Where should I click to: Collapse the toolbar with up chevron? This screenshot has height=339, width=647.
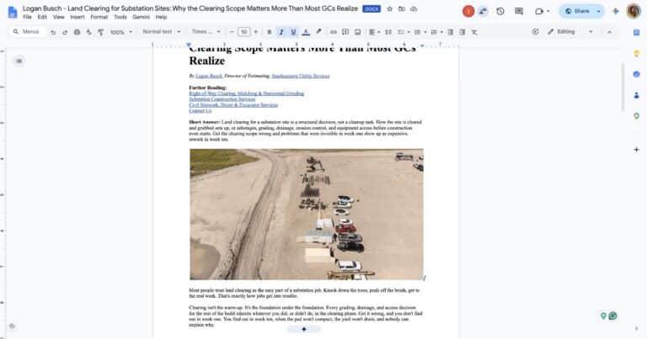[x=609, y=32]
